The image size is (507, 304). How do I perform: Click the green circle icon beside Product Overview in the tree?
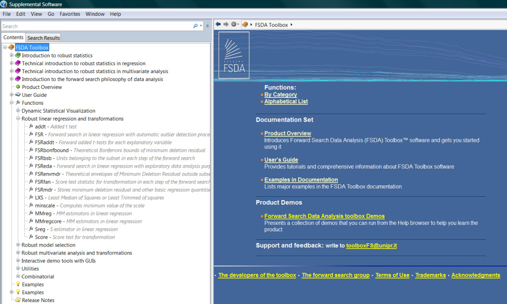coord(18,87)
